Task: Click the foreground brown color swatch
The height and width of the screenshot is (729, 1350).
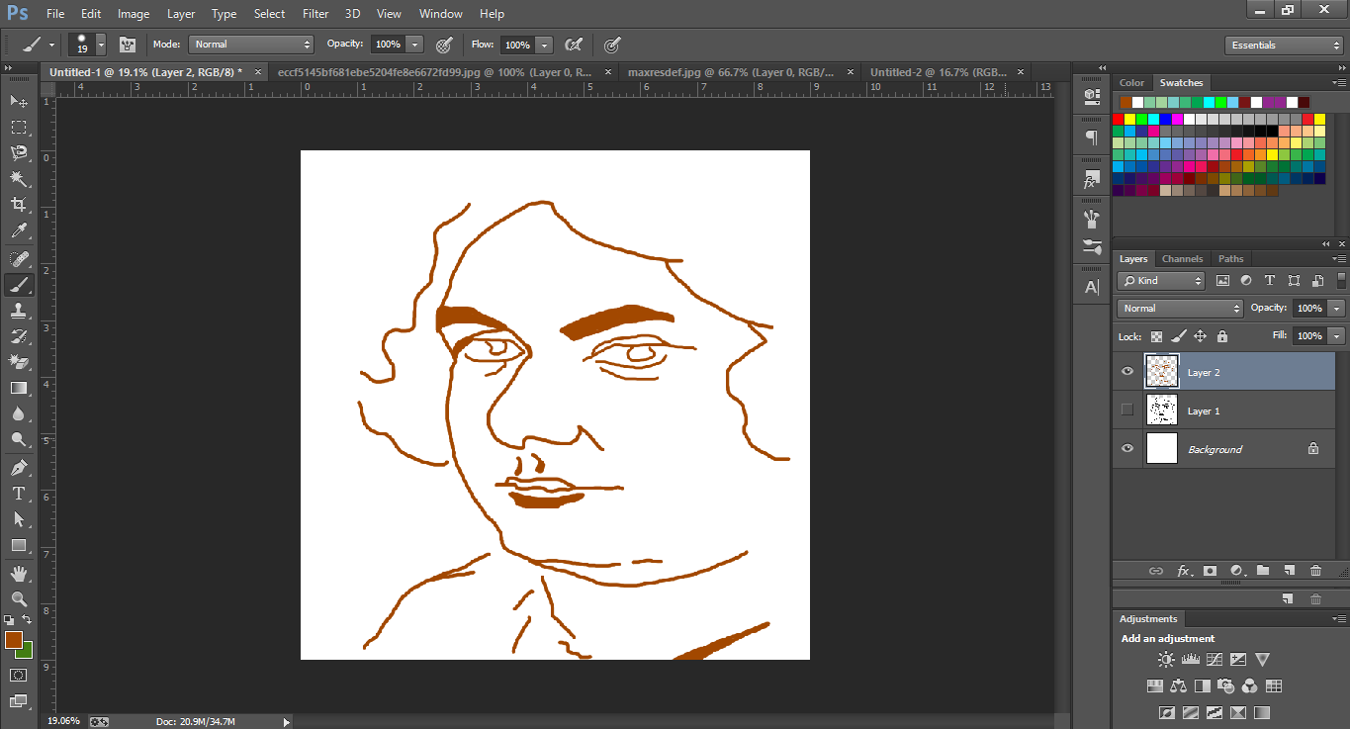Action: point(13,640)
